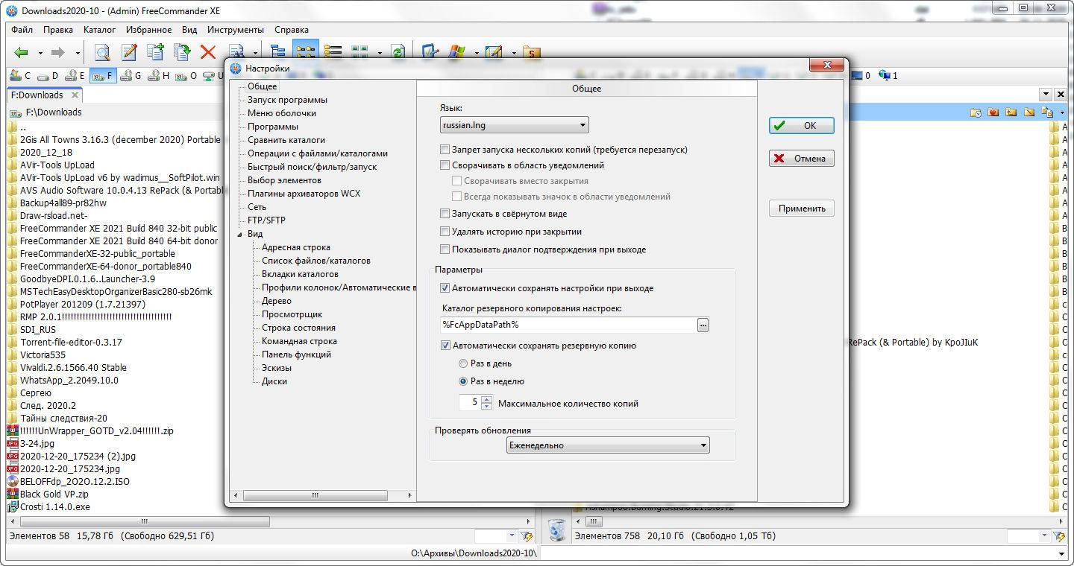Image resolution: width=1074 pixels, height=566 pixels.
Task: Uncheck 'Автоматически сохранять резервную копию'
Action: pos(445,346)
